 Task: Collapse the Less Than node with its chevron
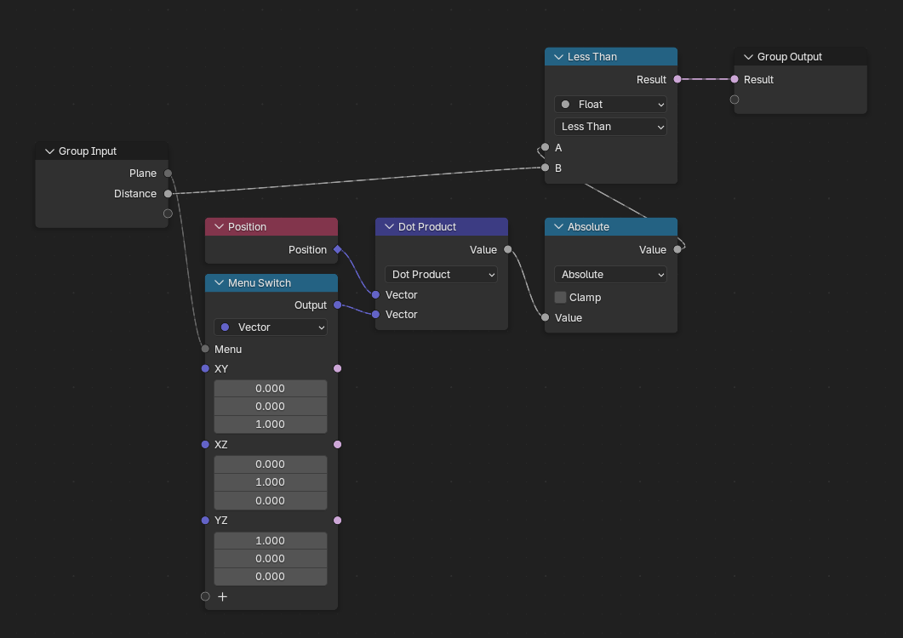coord(558,57)
